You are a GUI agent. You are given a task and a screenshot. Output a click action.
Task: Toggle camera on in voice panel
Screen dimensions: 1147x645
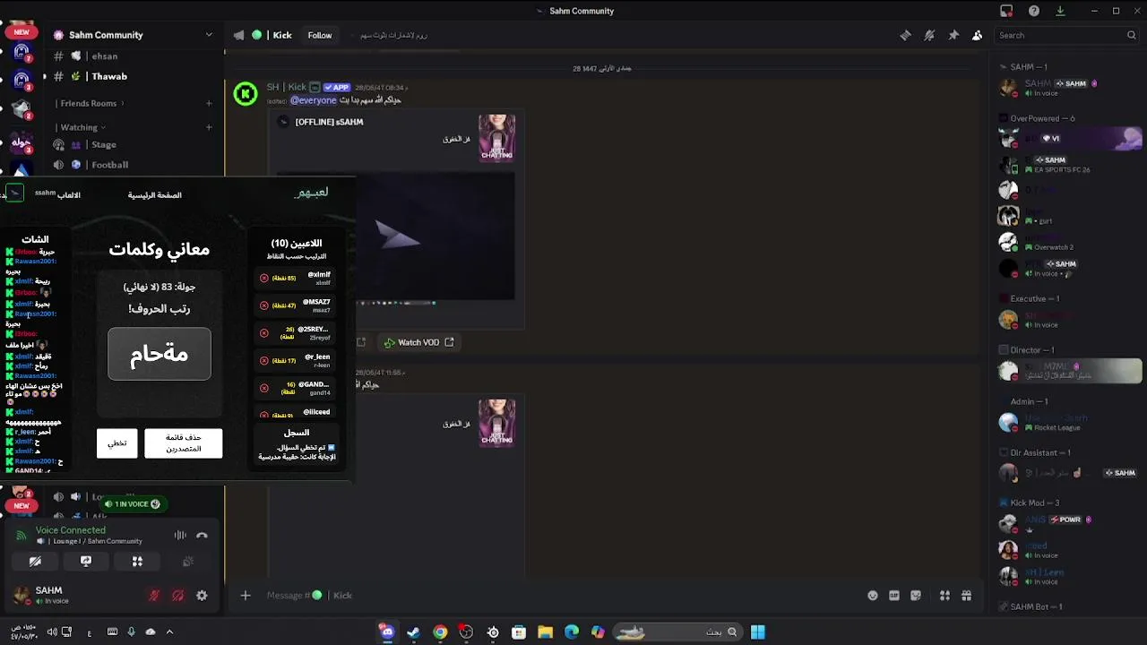point(35,562)
